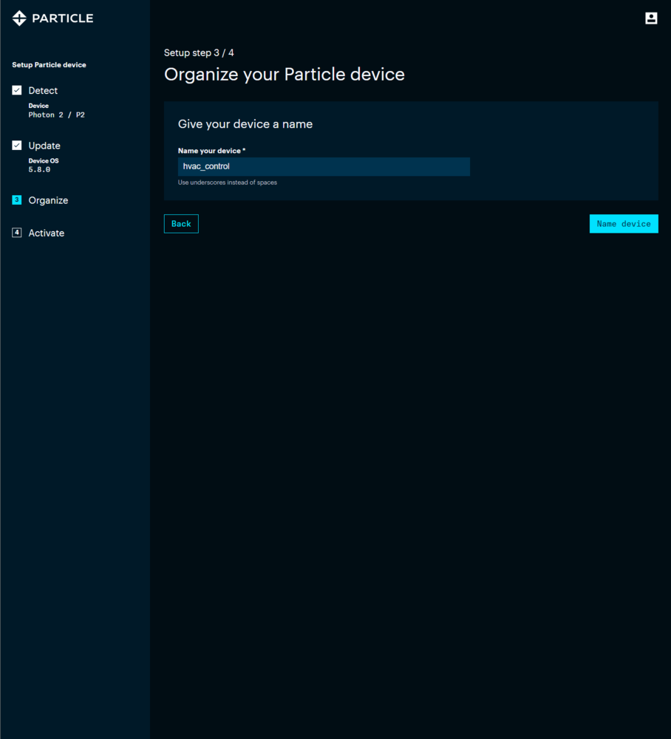671x739 pixels.
Task: Click the Organize step number 3 badge
Action: [x=17, y=200]
